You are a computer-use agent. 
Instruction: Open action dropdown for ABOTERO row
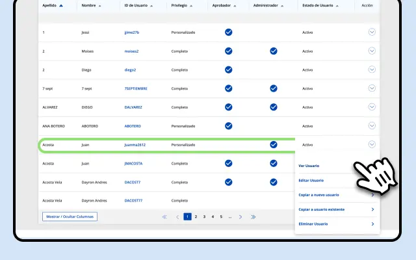(x=372, y=125)
